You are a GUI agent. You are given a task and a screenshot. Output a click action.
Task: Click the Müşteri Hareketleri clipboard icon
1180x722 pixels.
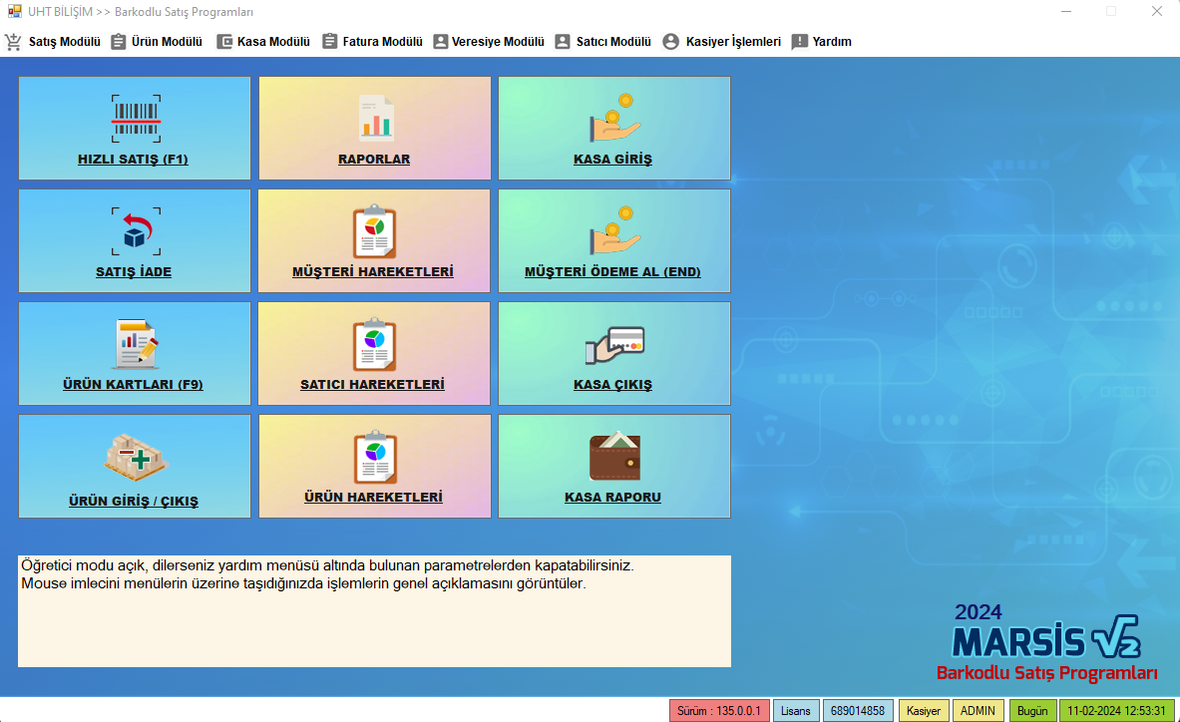[375, 232]
